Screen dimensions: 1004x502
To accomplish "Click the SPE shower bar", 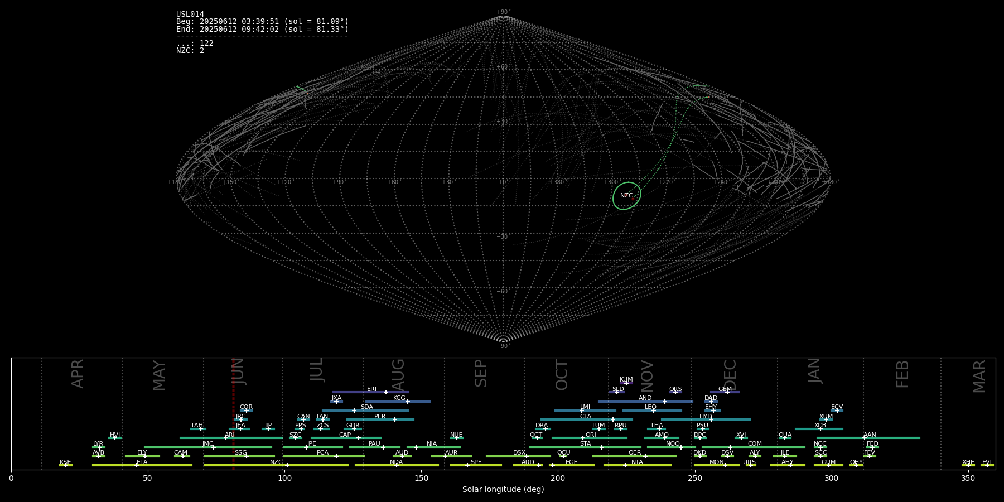I will click(x=476, y=465).
